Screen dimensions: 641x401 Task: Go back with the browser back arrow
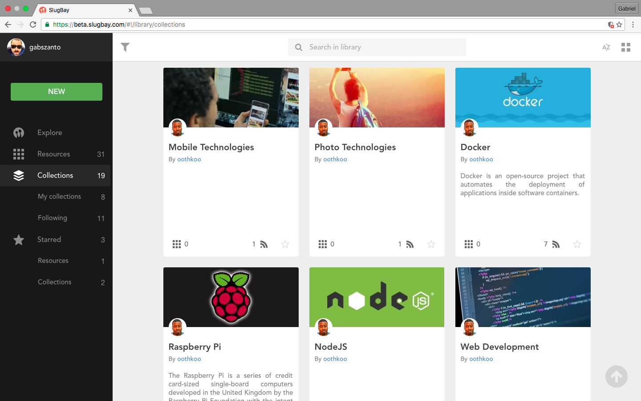(x=8, y=25)
